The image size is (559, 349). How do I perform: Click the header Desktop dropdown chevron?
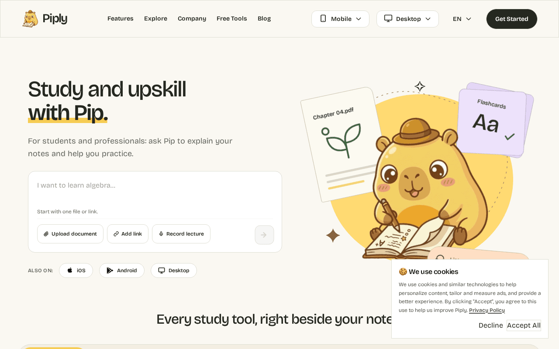tap(428, 19)
